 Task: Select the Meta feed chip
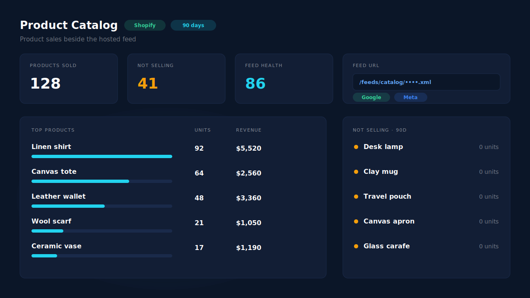pyautogui.click(x=411, y=97)
